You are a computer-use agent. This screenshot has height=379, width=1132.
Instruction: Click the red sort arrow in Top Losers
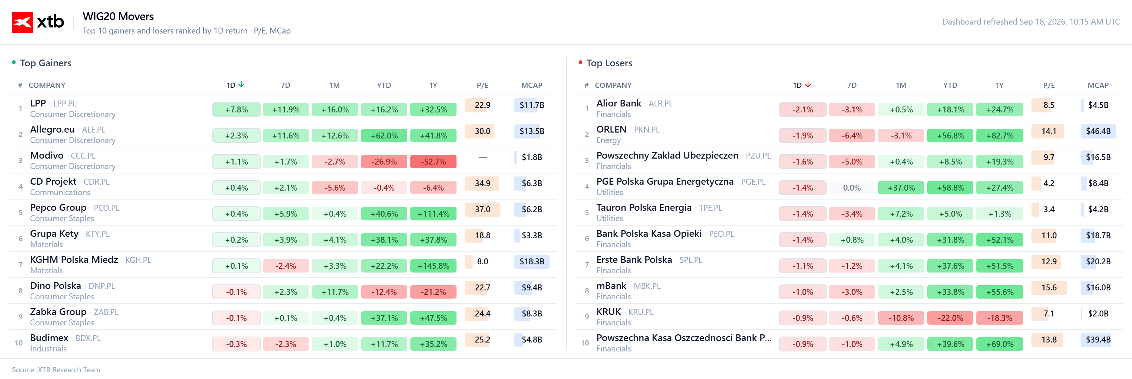[808, 84]
